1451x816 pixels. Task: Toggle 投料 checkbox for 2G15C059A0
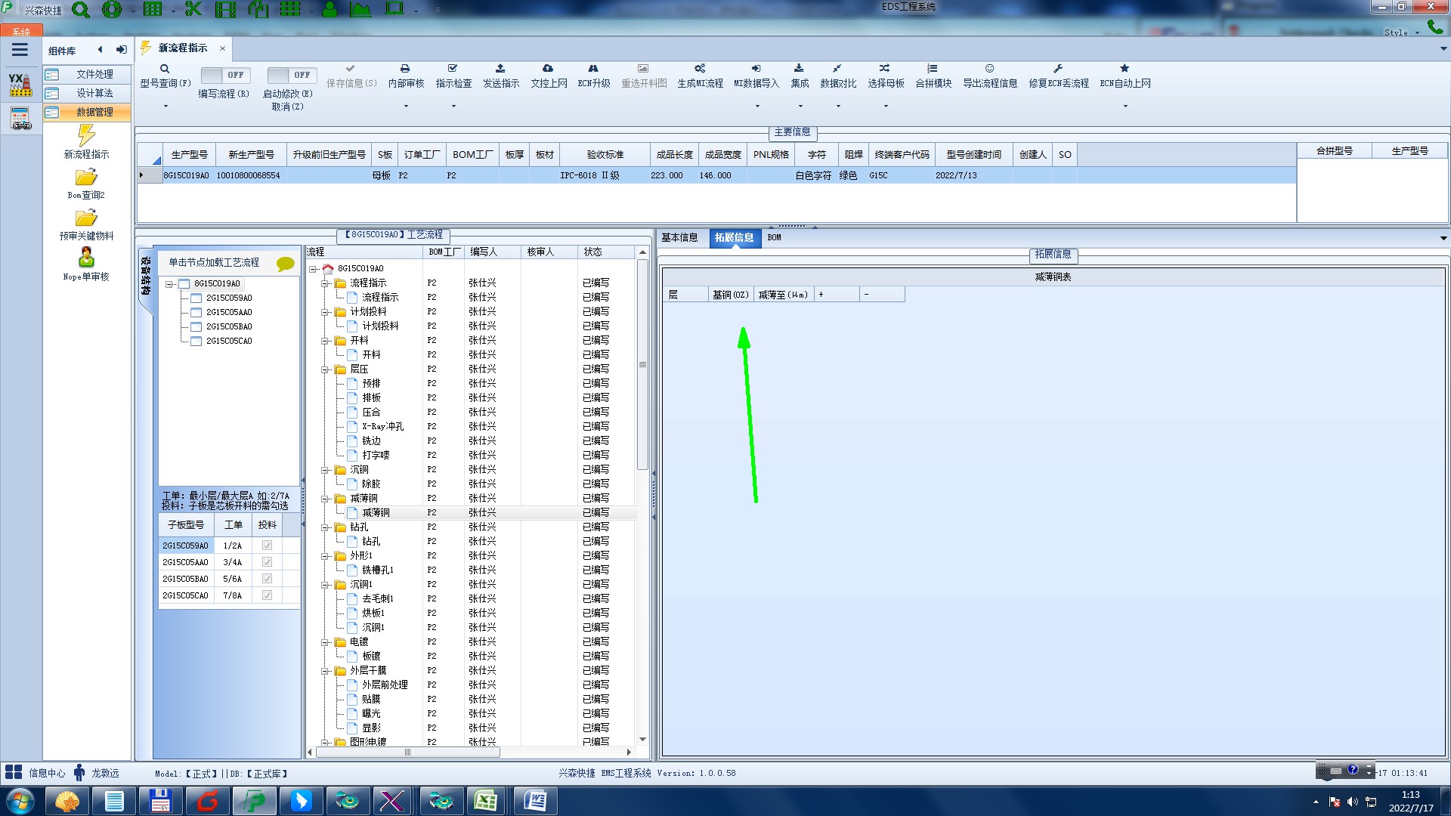[x=267, y=546]
